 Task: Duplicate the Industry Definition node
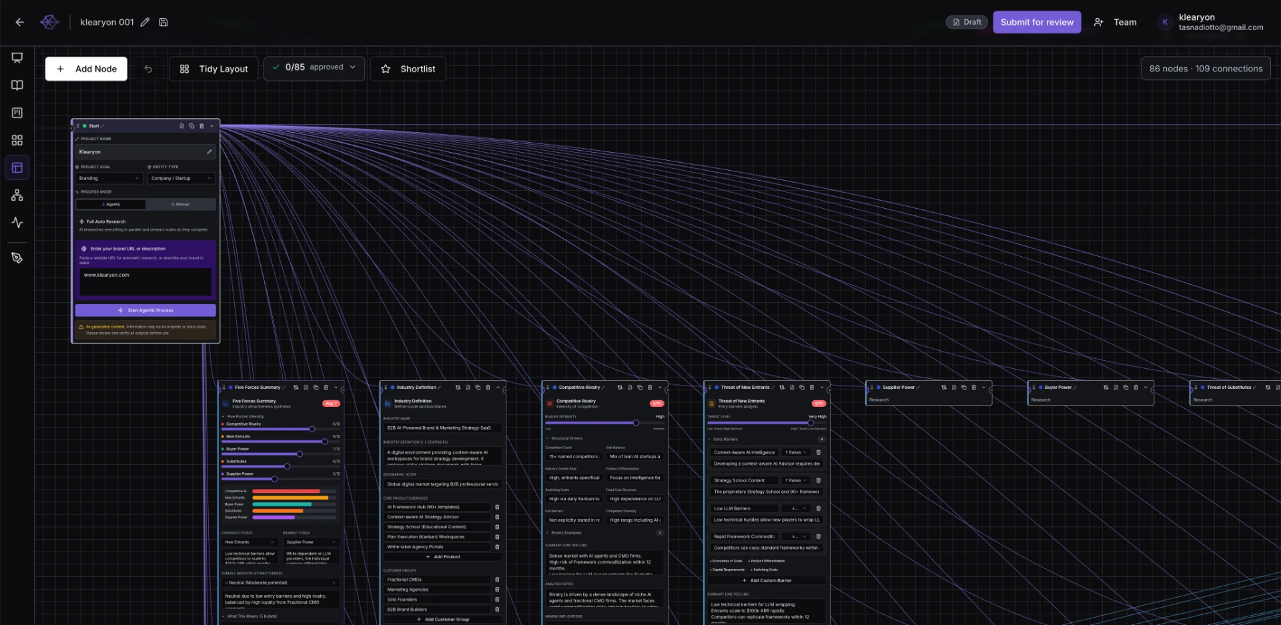point(478,388)
